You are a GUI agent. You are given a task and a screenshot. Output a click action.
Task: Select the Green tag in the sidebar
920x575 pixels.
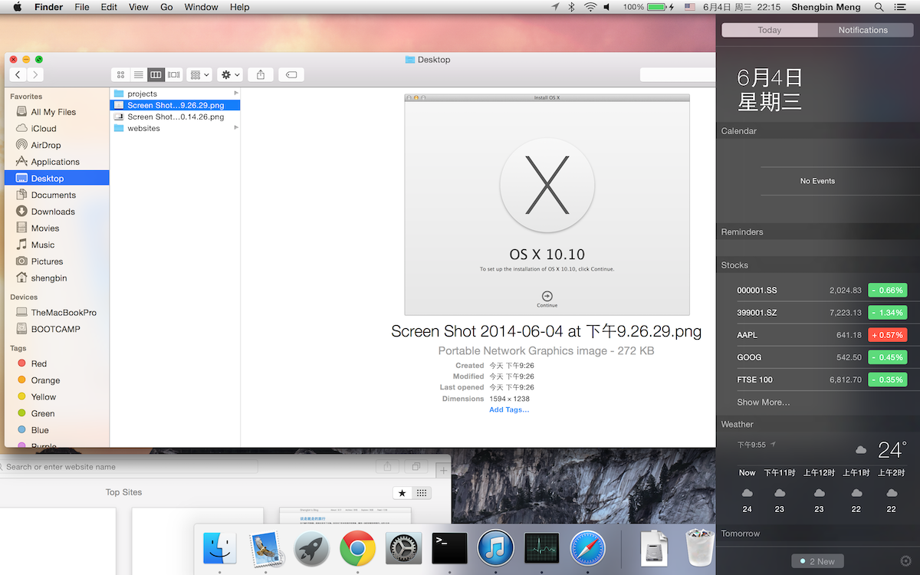(x=57, y=413)
